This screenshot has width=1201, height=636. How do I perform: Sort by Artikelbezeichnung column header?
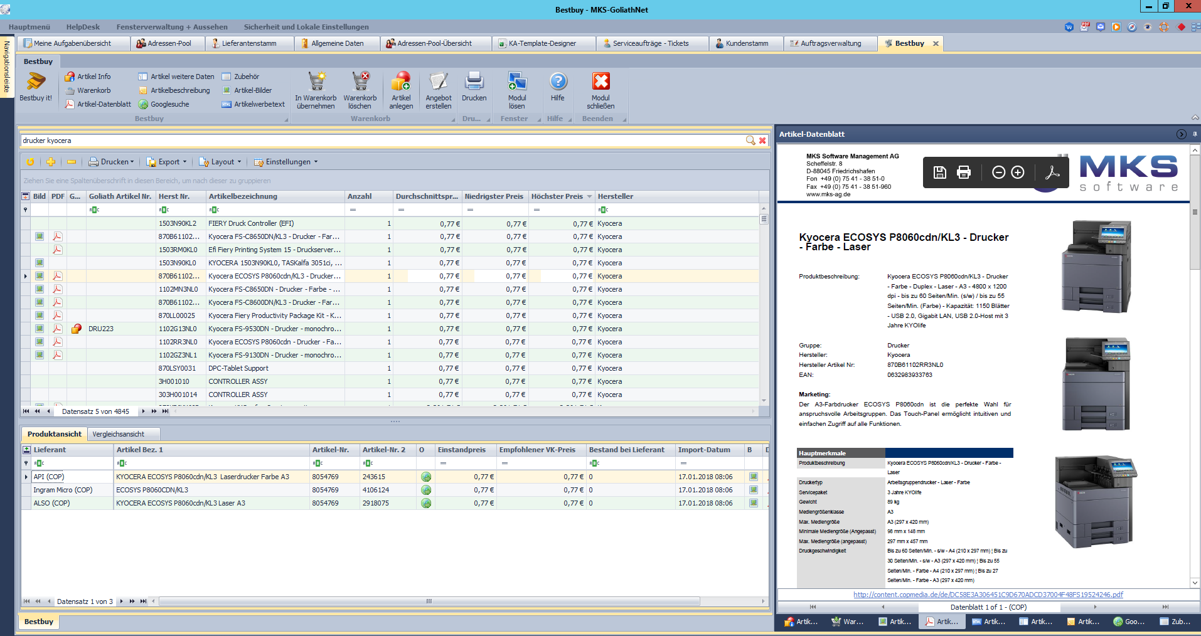coord(275,196)
